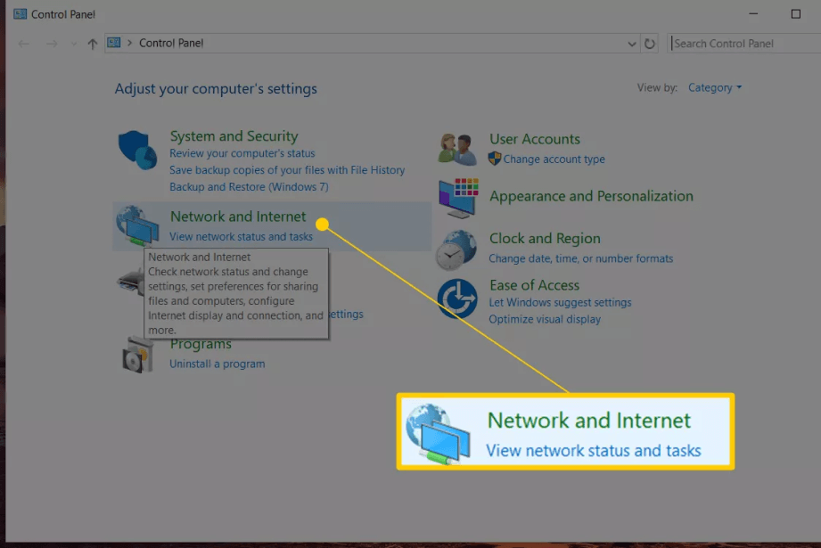Screen dimensions: 821x548
Task: Click the Control Panel title bar icon
Action: pos(20,14)
